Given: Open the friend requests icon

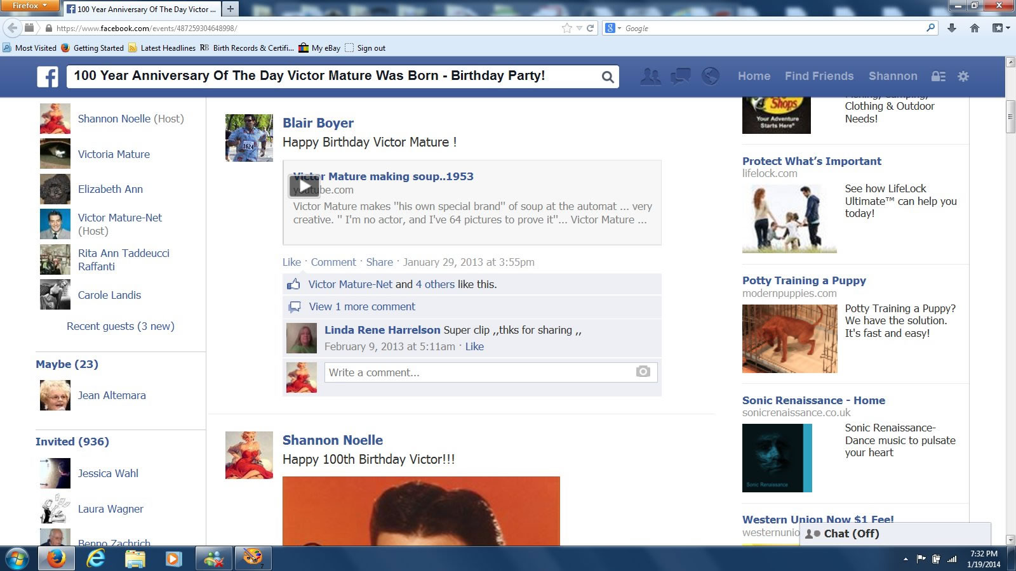Looking at the screenshot, I should point(651,76).
